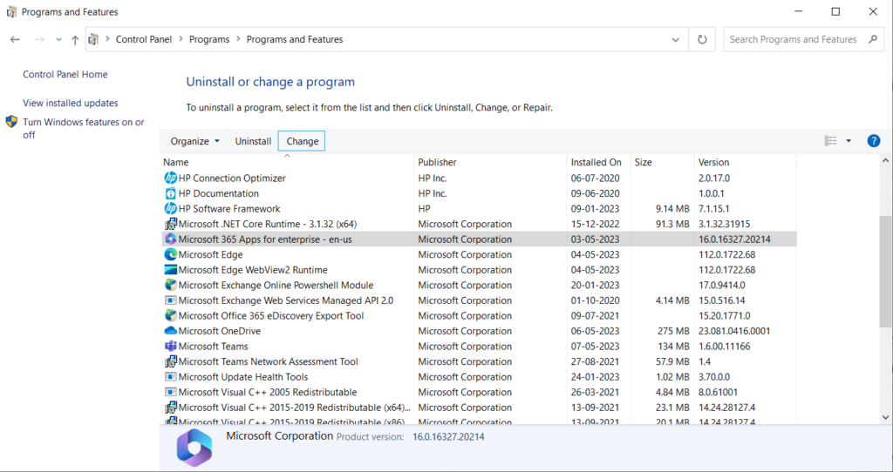Click the Change button
Image resolution: width=893 pixels, height=472 pixels.
pos(302,141)
